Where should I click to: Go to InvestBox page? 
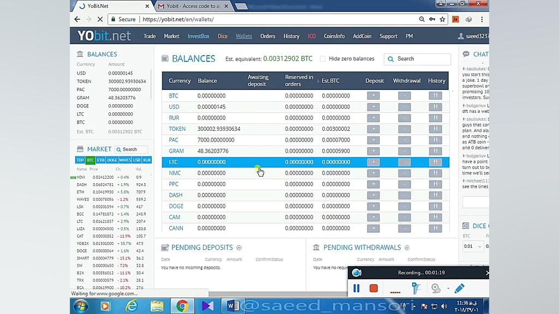pyautogui.click(x=198, y=37)
